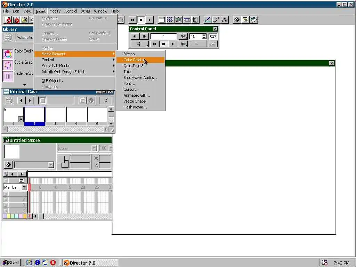Image resolution: width=356 pixels, height=267 pixels.
Task: Choose OLE Object... in the Insert menu
Action: coord(75,81)
